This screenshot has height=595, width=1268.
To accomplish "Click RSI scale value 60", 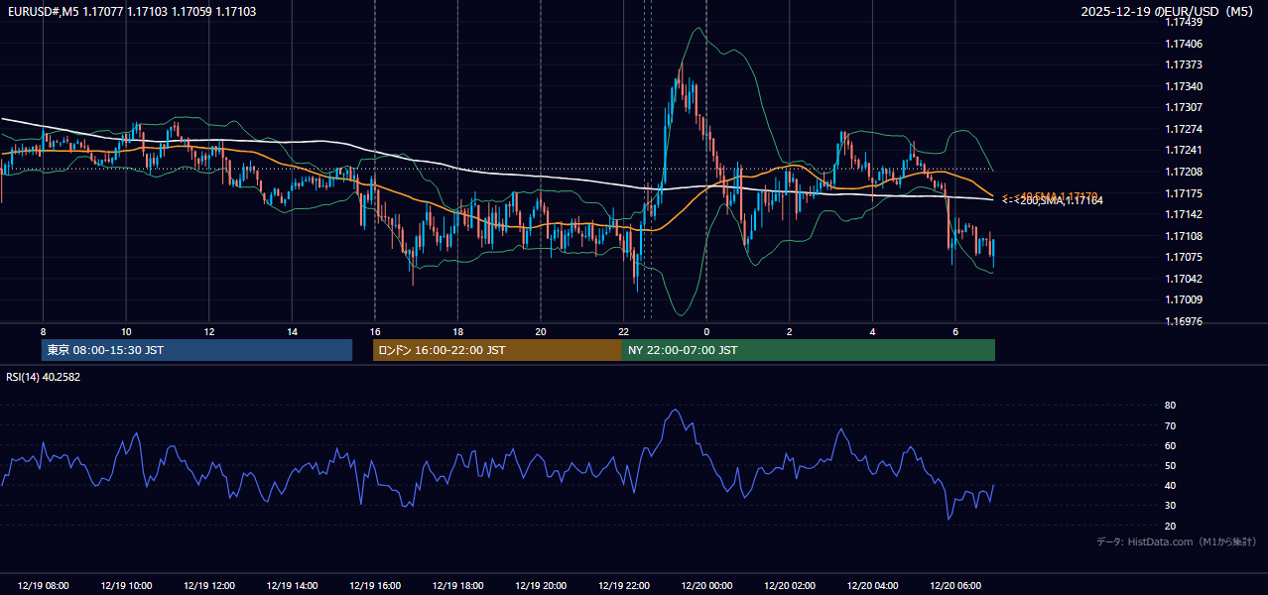I will 1171,445.
